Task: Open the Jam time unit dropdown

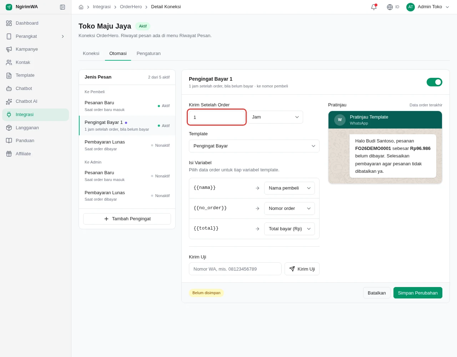Action: [275, 117]
